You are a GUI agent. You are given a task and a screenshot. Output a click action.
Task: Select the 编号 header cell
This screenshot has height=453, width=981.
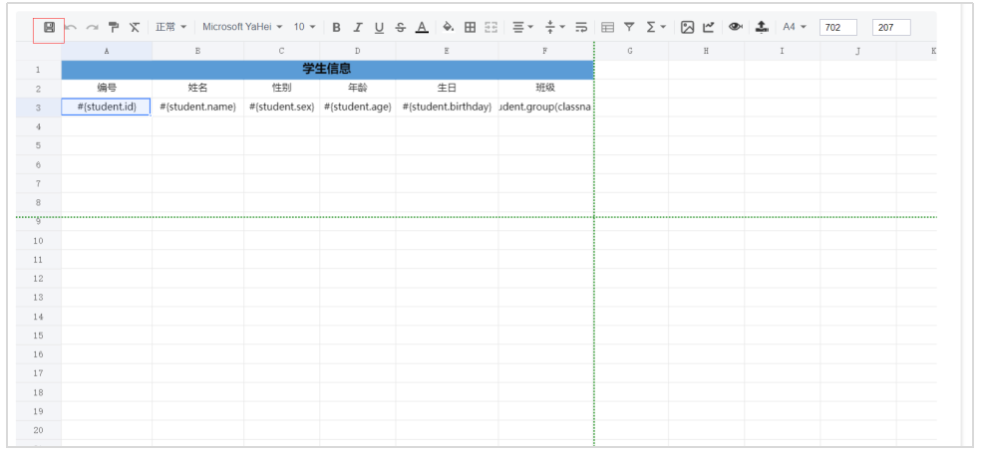(x=107, y=88)
